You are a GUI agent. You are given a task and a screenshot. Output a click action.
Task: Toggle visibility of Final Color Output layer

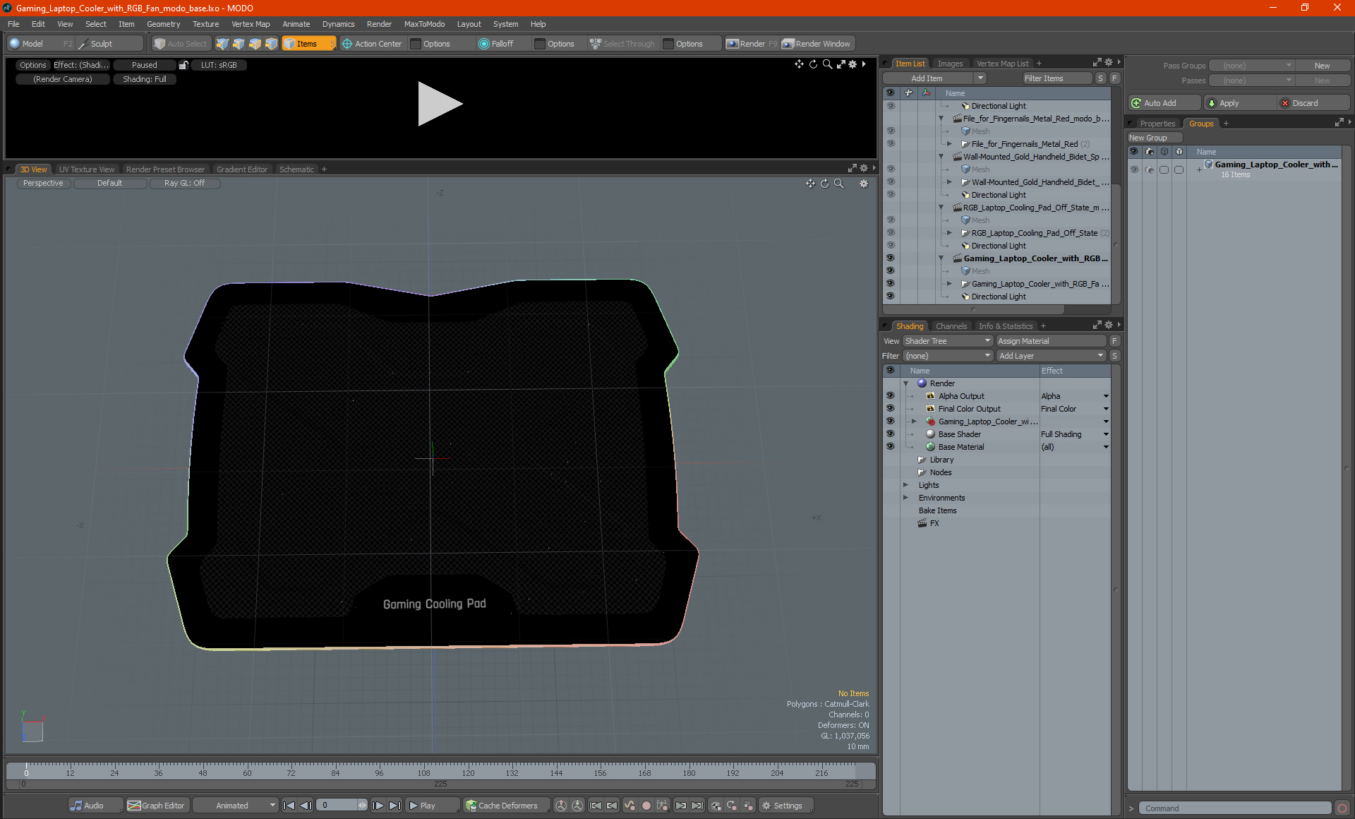[x=890, y=409]
